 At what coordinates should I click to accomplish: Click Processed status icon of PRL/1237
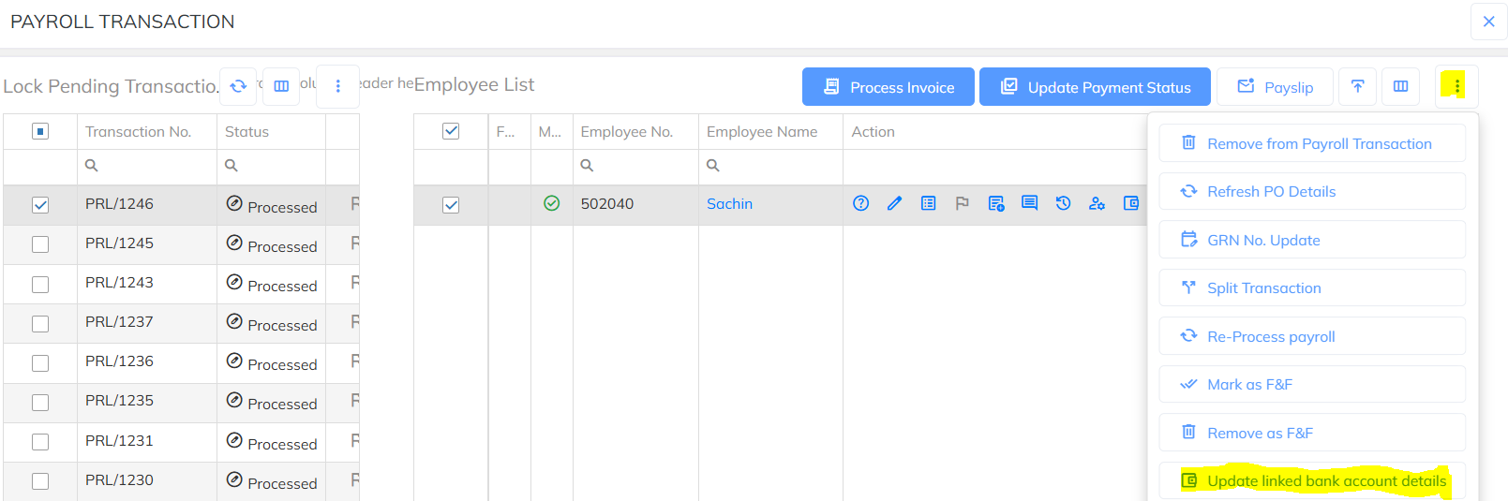[234, 321]
